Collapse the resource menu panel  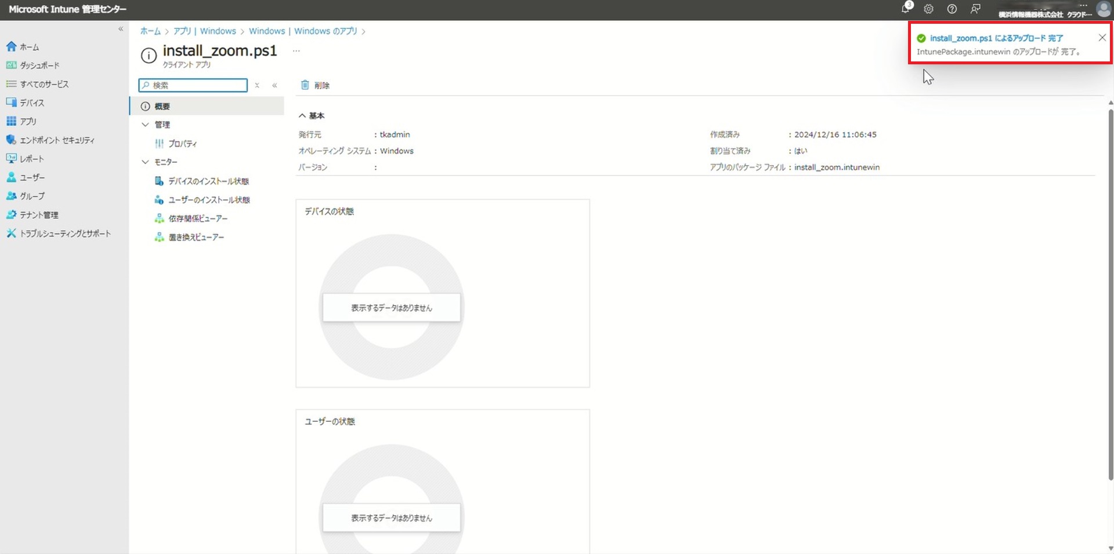point(274,85)
